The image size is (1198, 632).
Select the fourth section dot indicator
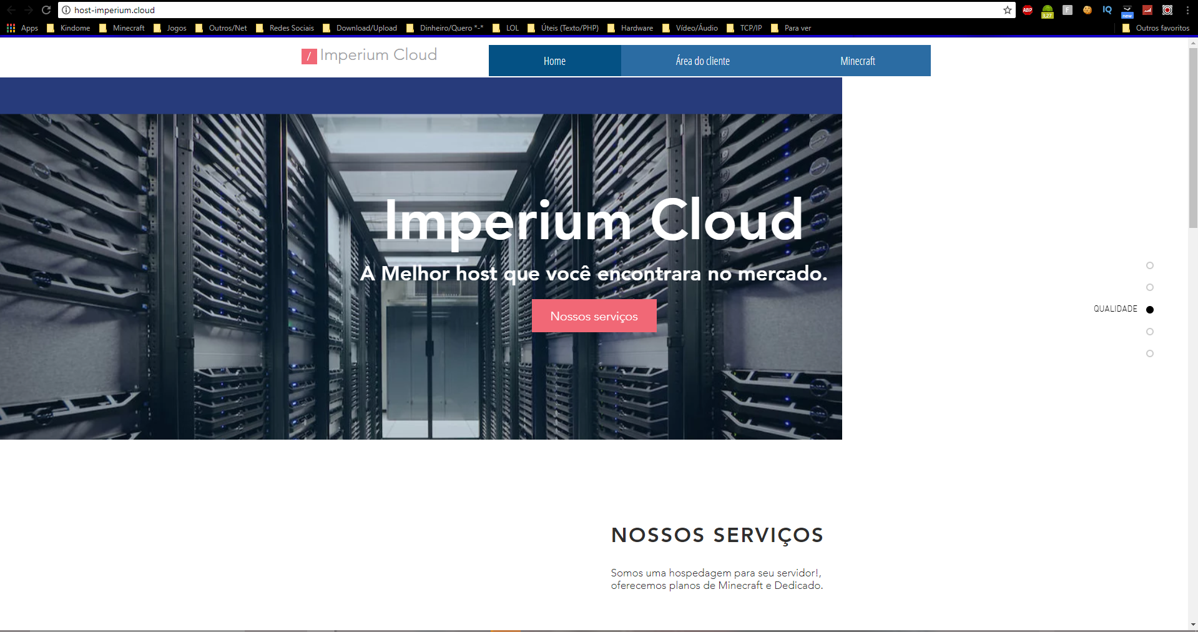pos(1150,332)
